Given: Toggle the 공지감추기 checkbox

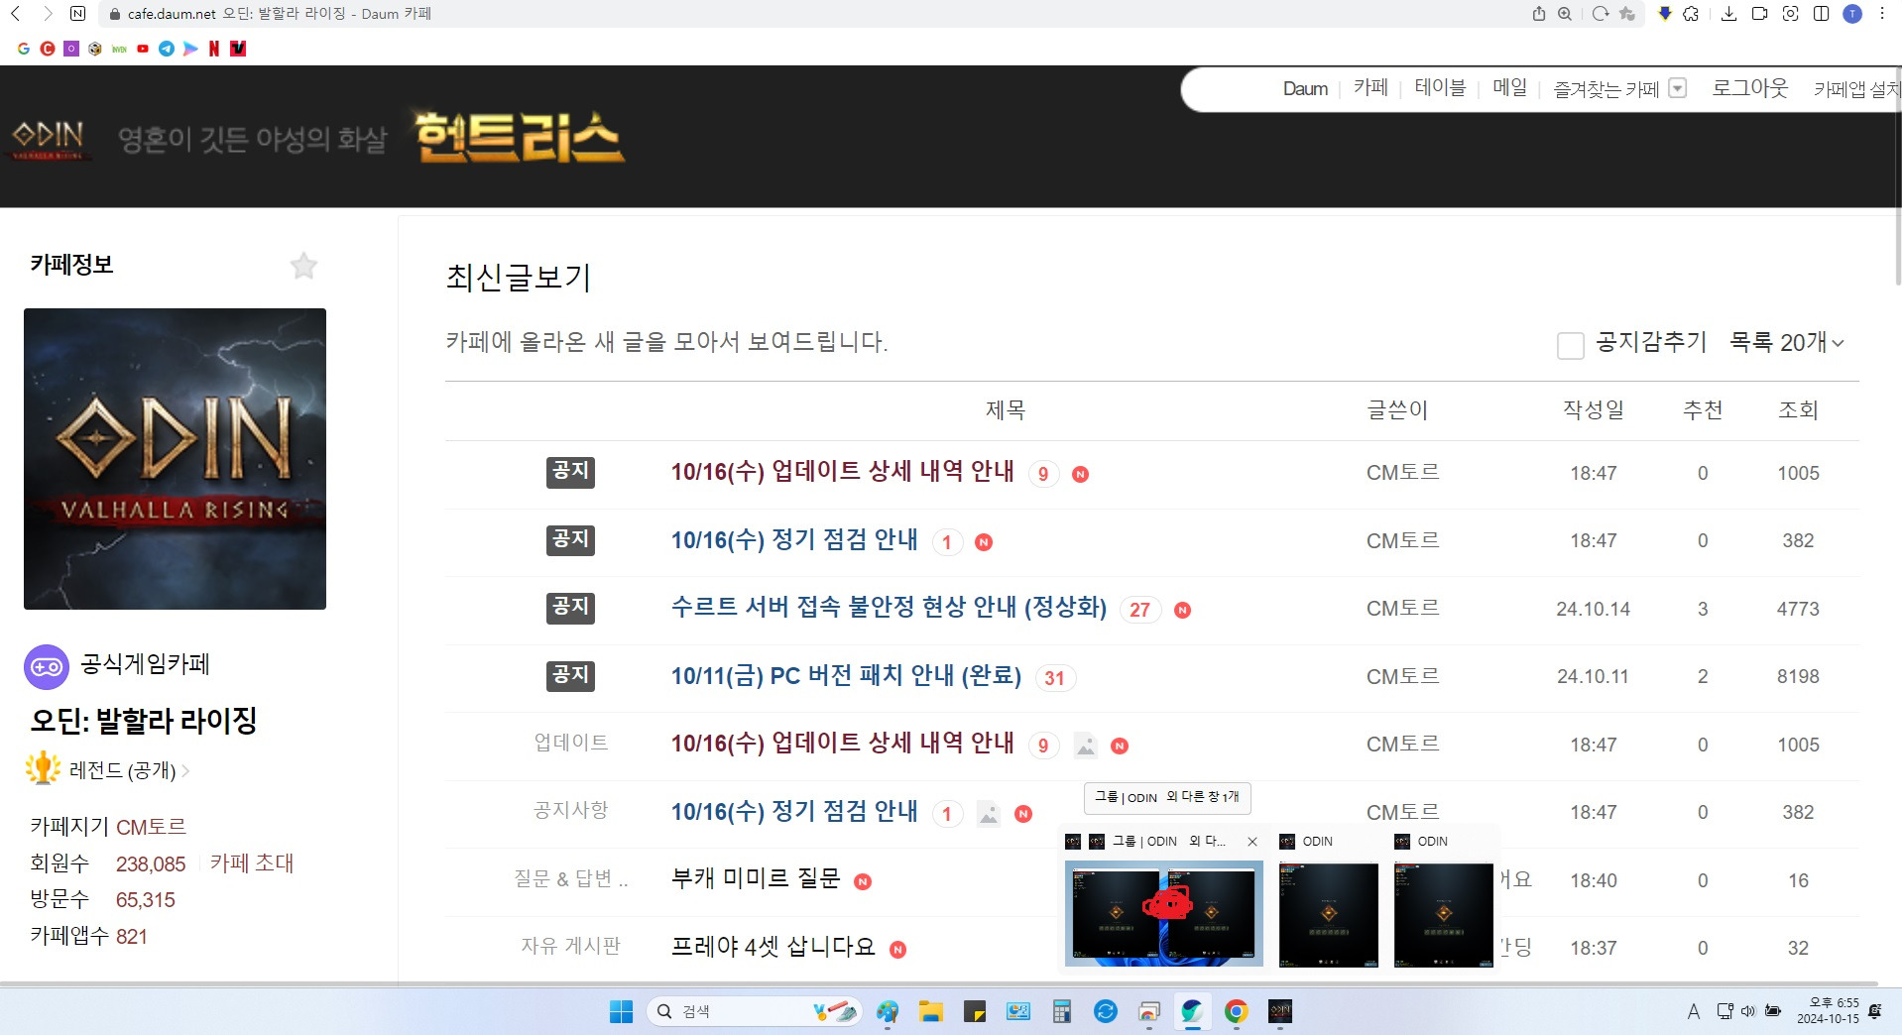Looking at the screenshot, I should 1570,345.
